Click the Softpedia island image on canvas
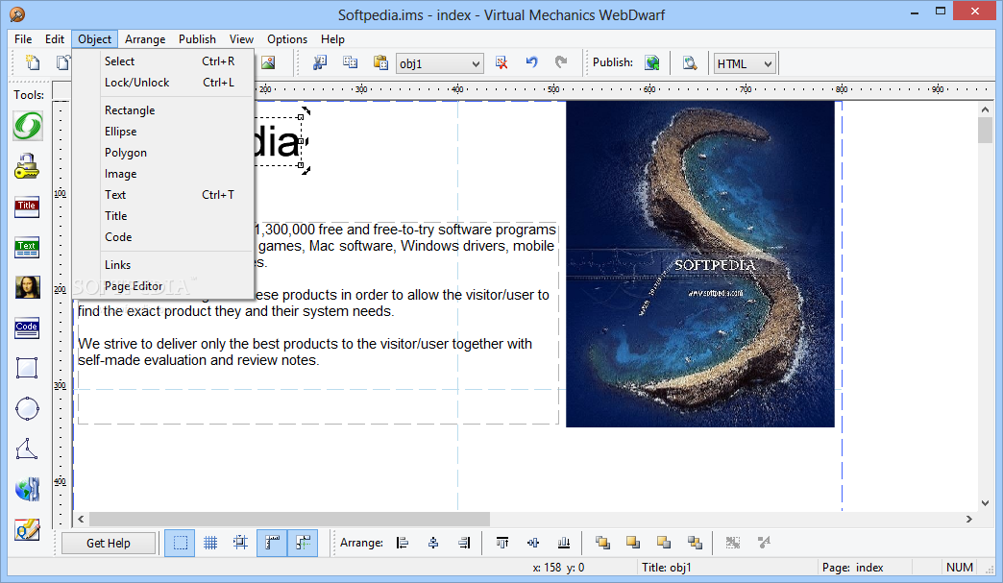1003x583 pixels. click(x=700, y=265)
